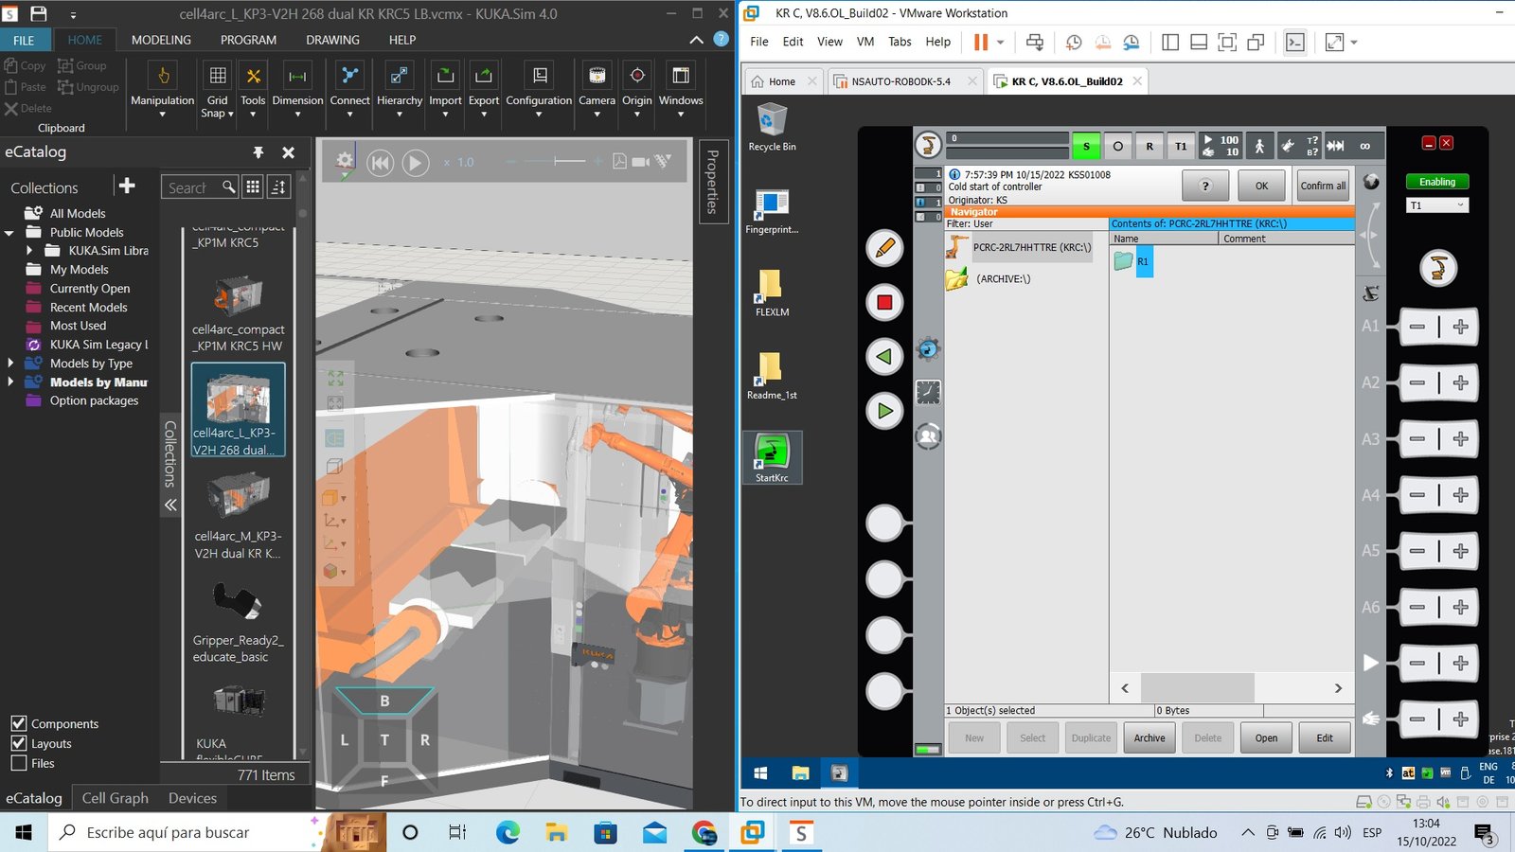The height and width of the screenshot is (852, 1515).
Task: Open the Tools dropdown in the ribbon
Action: click(253, 114)
